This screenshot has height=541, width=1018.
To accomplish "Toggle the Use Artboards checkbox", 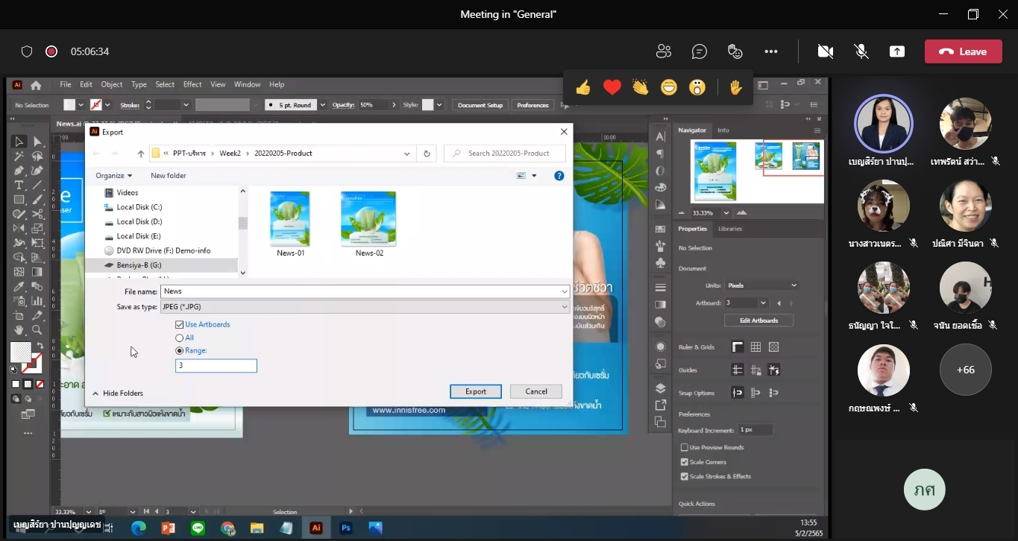I will coord(179,324).
